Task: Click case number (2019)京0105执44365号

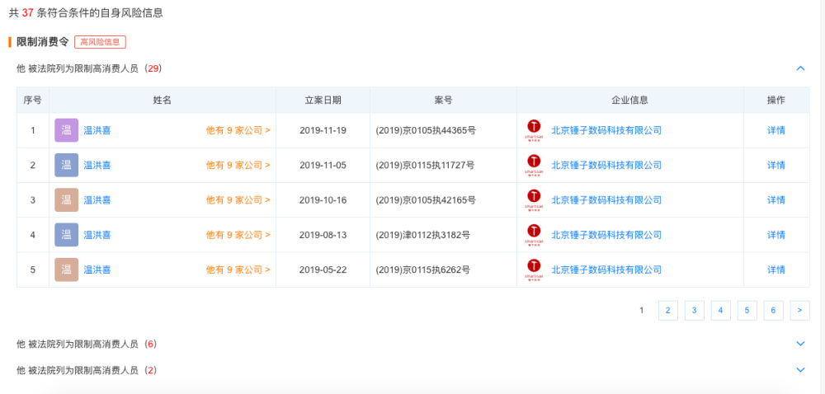Action: click(x=426, y=130)
